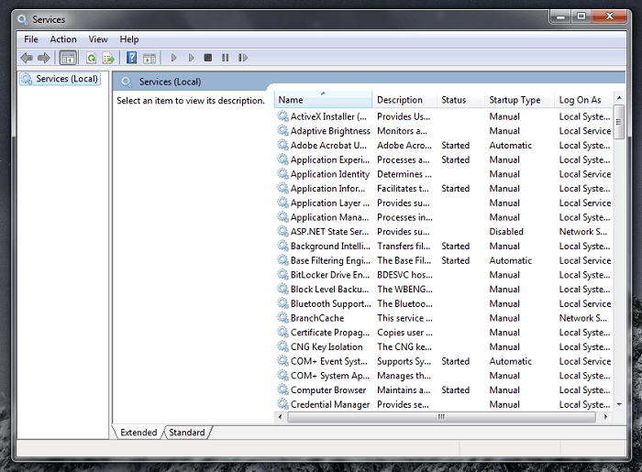
Task: Select the Bluetooth Support service row
Action: [x=329, y=303]
